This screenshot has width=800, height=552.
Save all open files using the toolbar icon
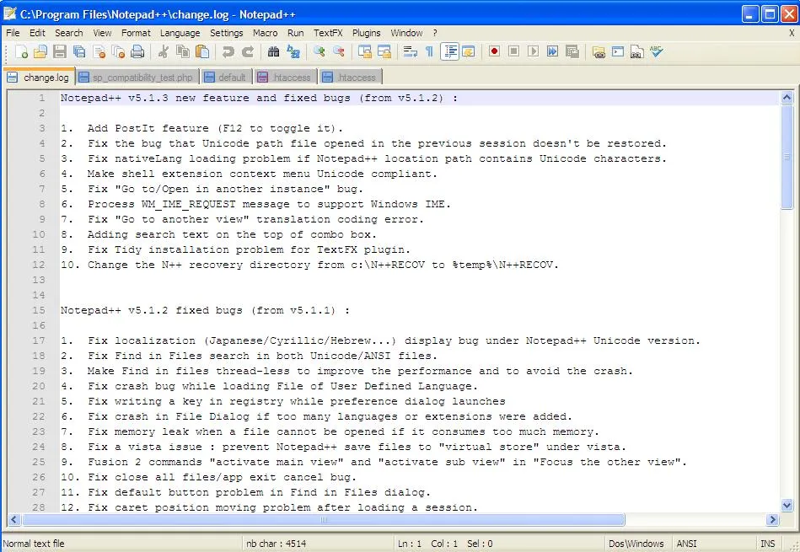click(x=79, y=51)
